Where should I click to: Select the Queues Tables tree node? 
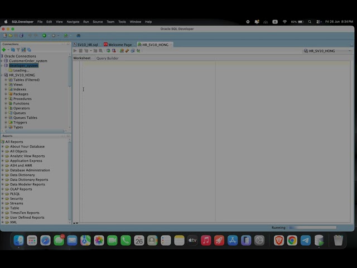[x=25, y=118]
